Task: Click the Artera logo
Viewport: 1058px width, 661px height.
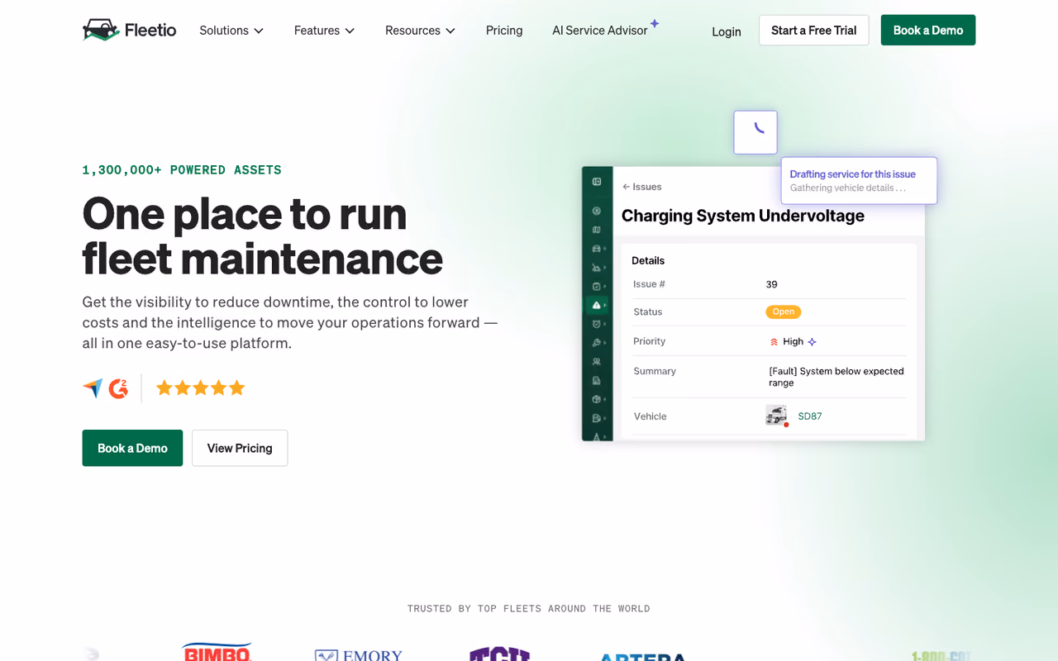Action: click(x=643, y=657)
